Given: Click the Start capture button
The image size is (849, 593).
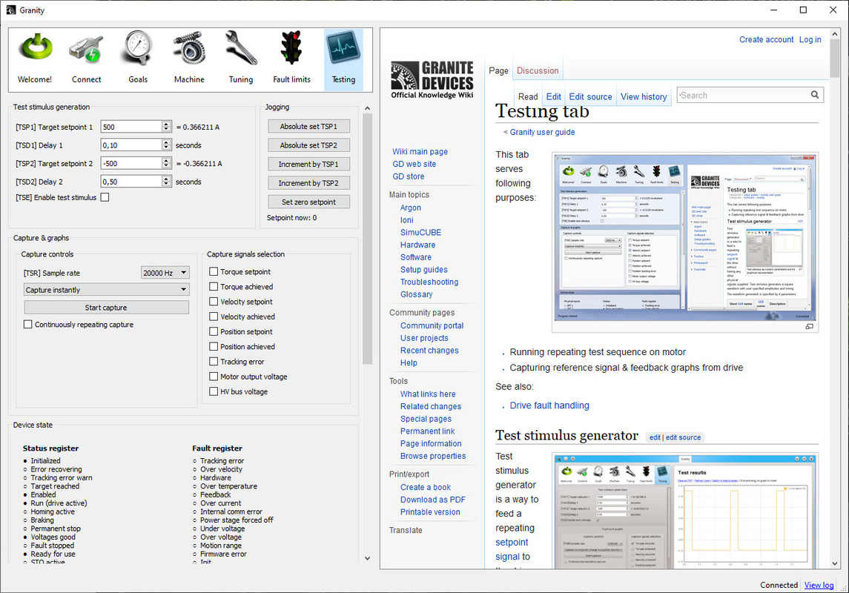Looking at the screenshot, I should (106, 308).
